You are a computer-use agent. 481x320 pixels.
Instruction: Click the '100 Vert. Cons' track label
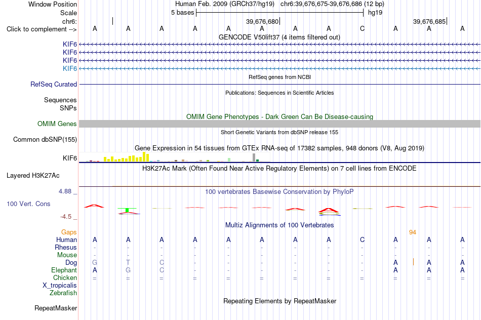coord(28,204)
